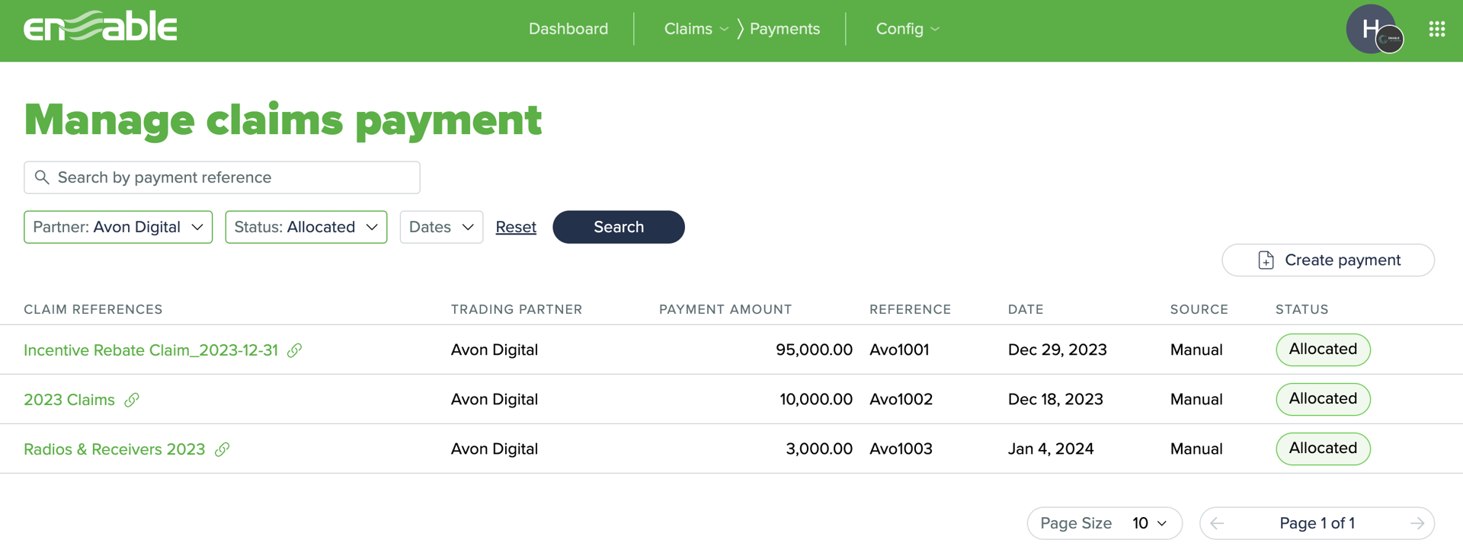Select the 10,000.00 amount cell

pos(816,399)
